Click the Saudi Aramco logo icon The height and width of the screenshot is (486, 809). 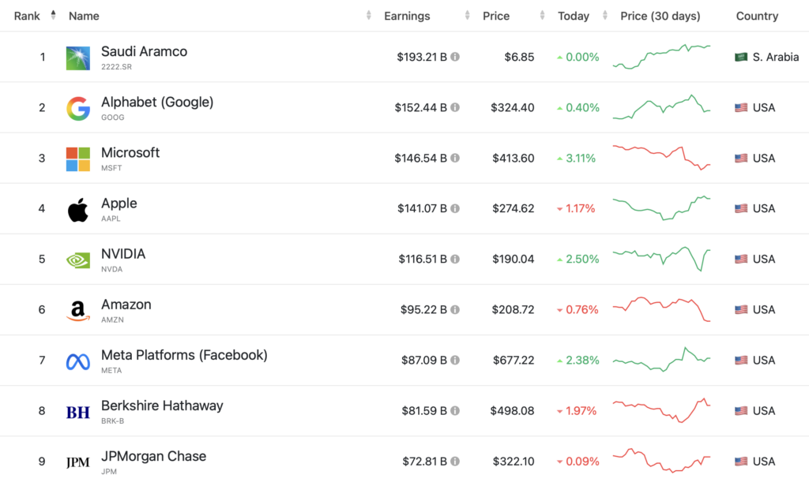point(78,58)
